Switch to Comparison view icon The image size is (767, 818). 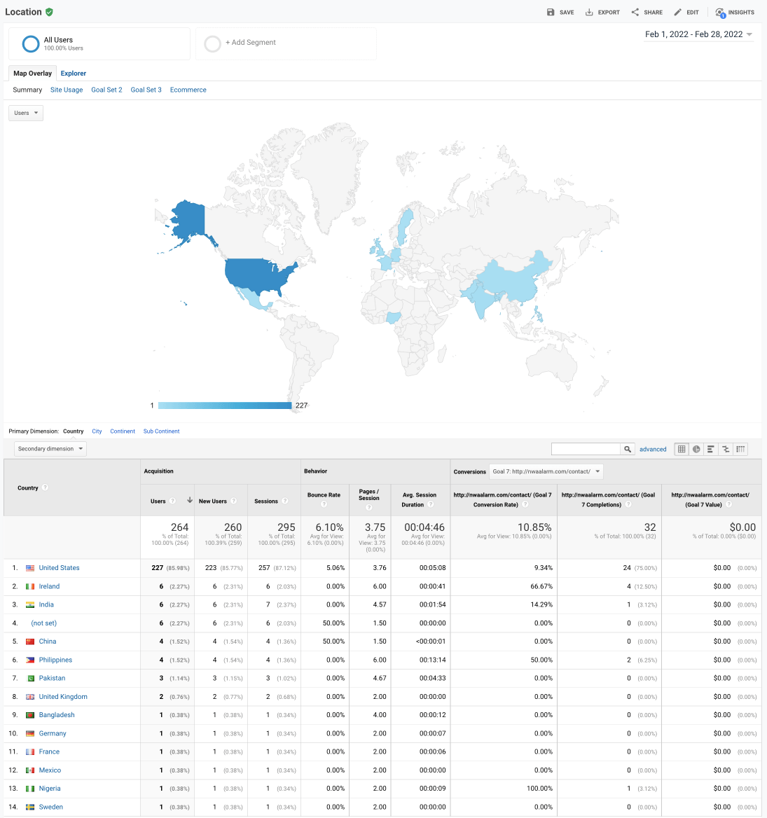[x=725, y=449]
